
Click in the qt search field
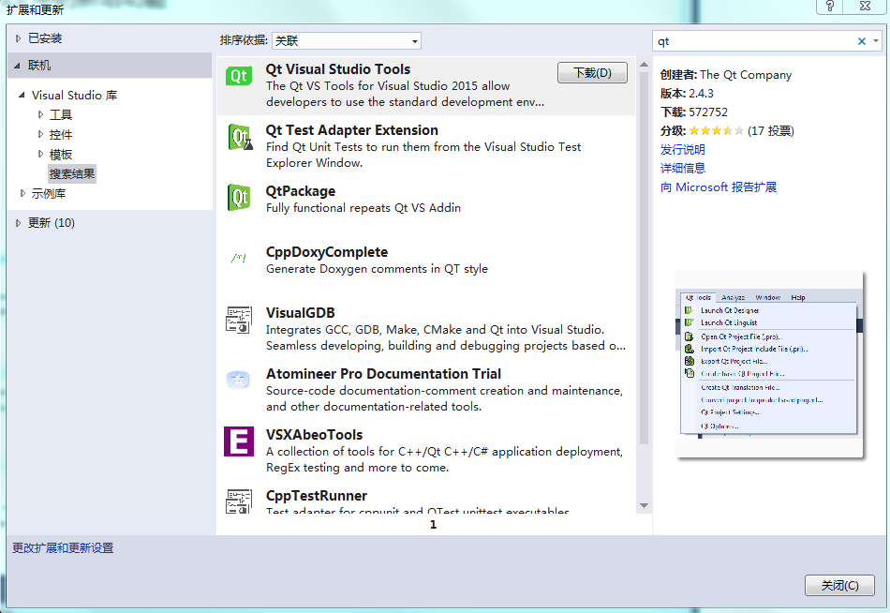click(x=755, y=41)
